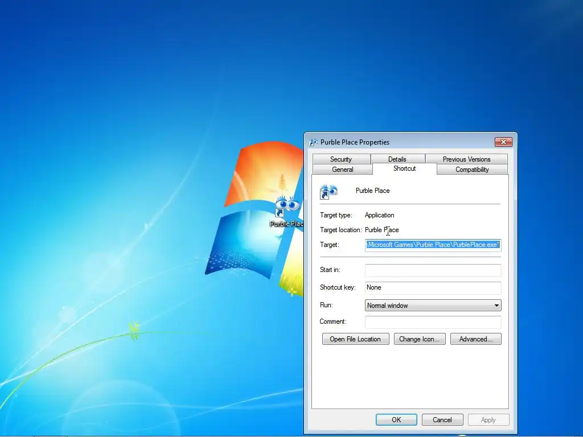
Task: Click the Purble Place icon in the dialog title bar
Action: (314, 142)
